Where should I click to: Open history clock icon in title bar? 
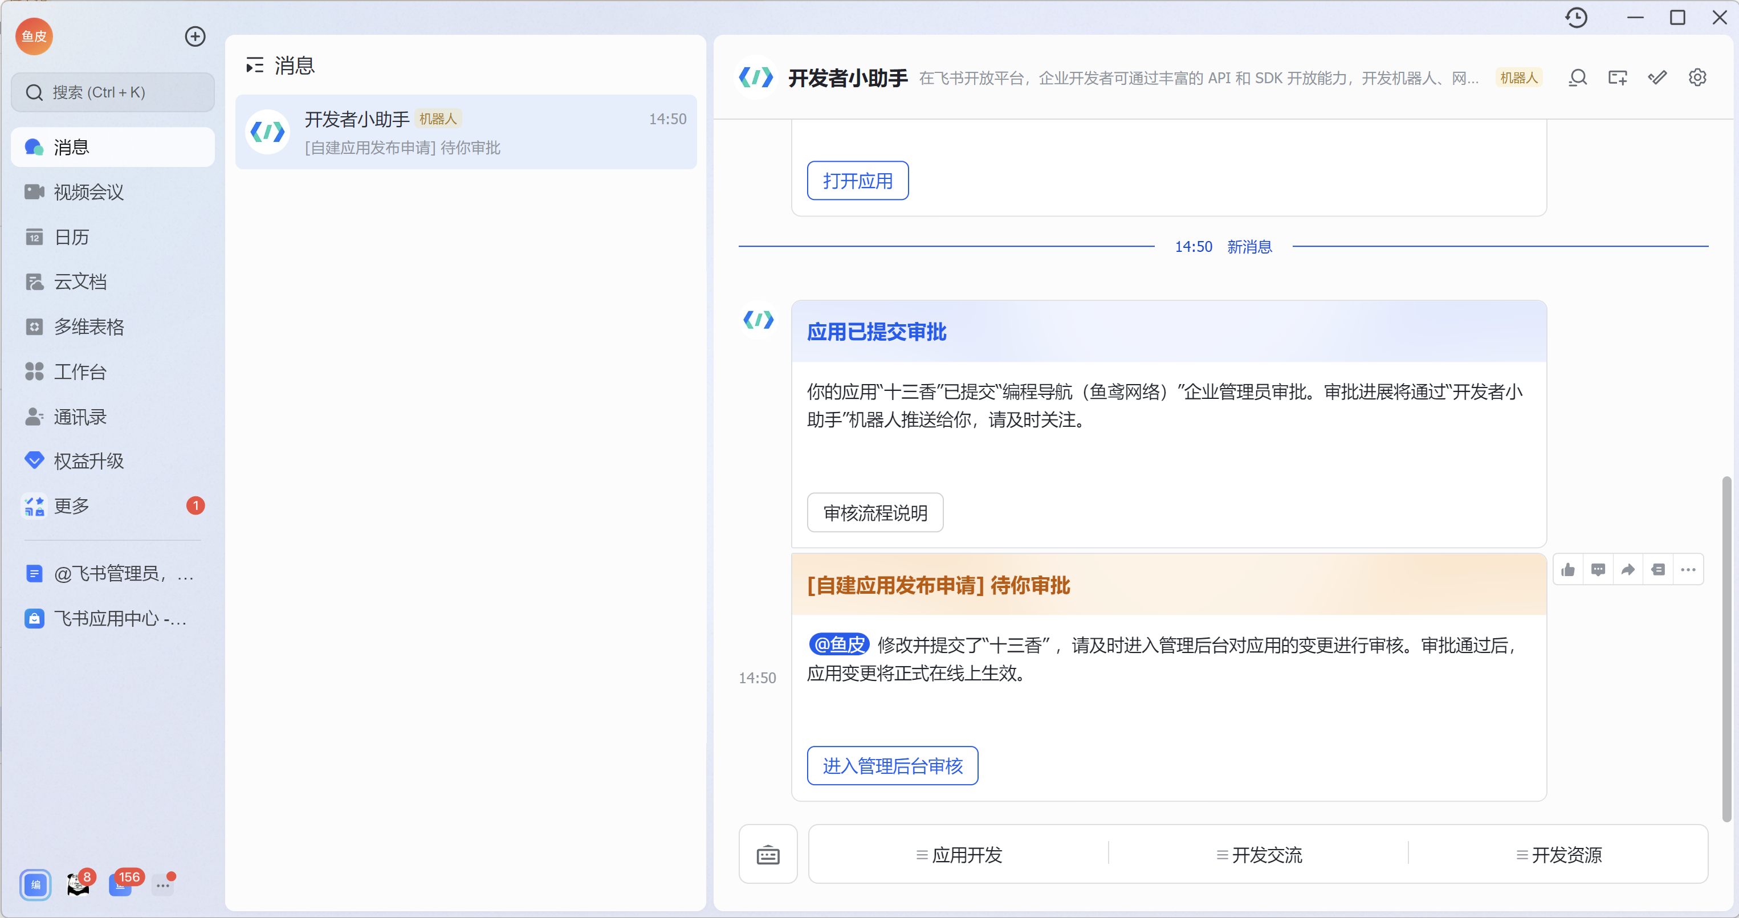[x=1575, y=18]
